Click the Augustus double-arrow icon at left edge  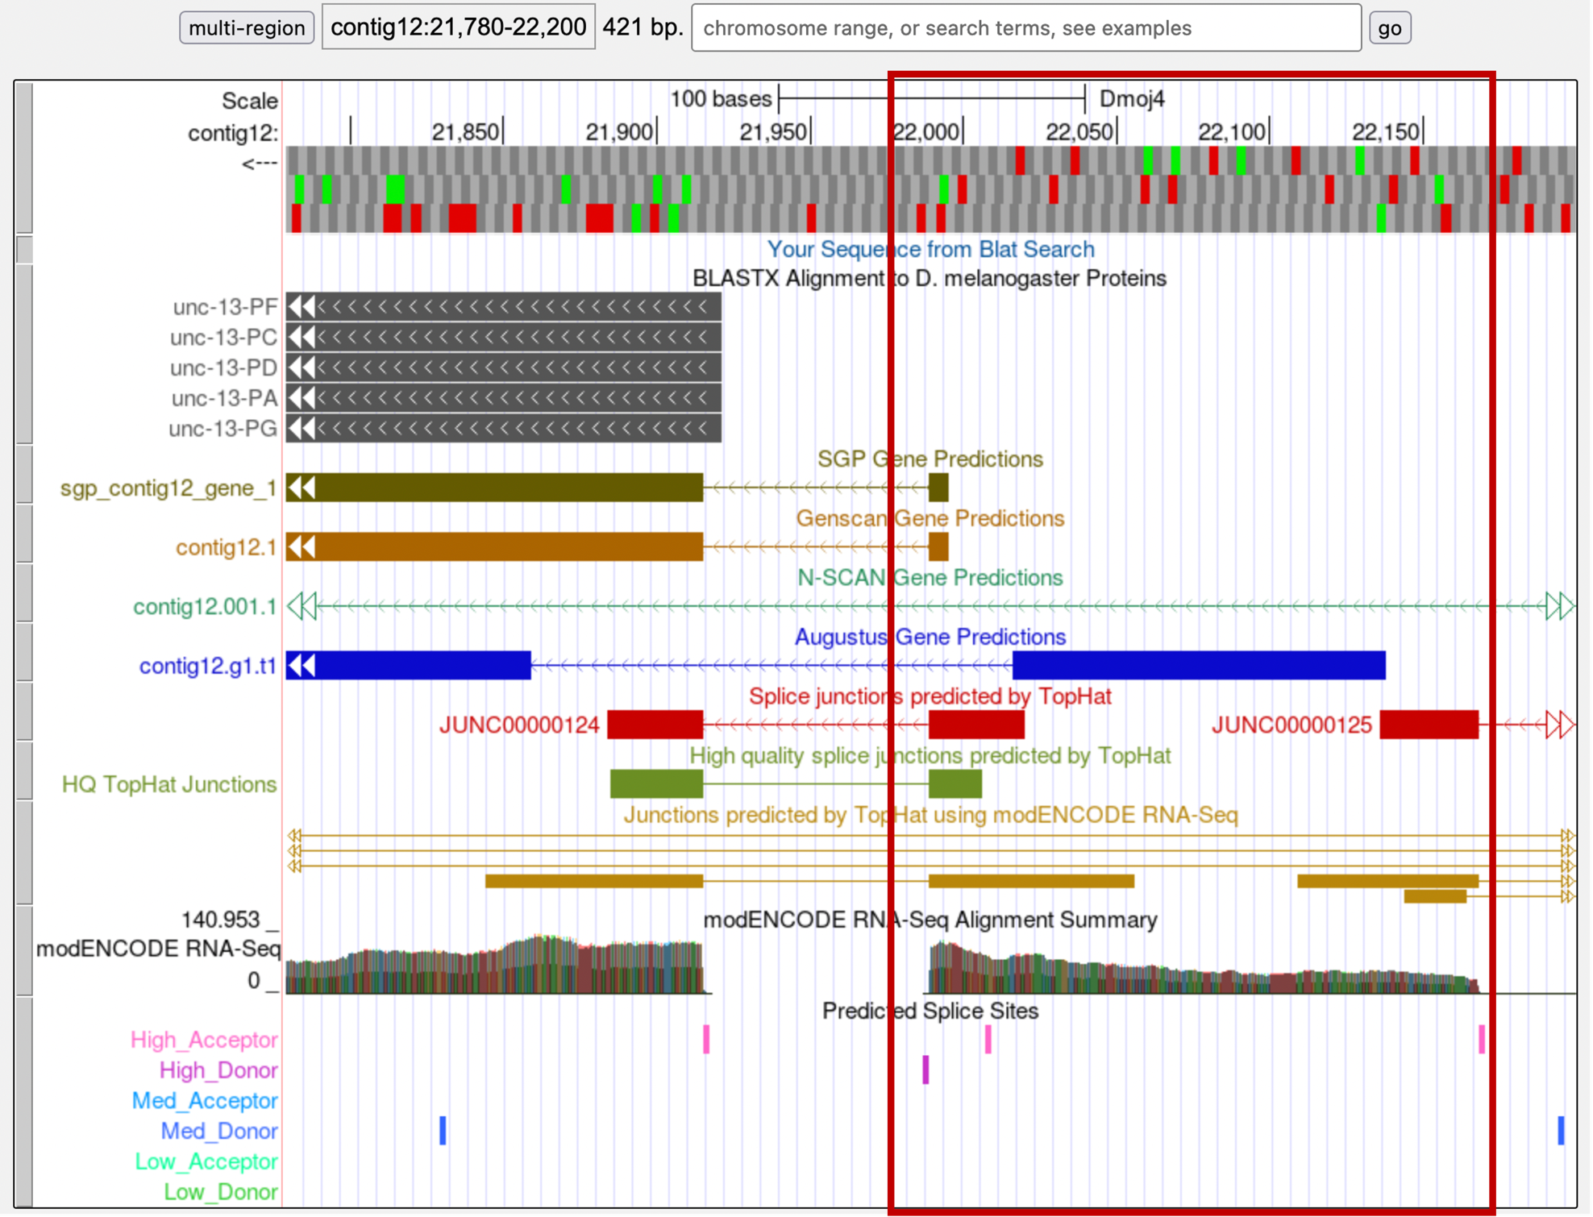click(302, 666)
